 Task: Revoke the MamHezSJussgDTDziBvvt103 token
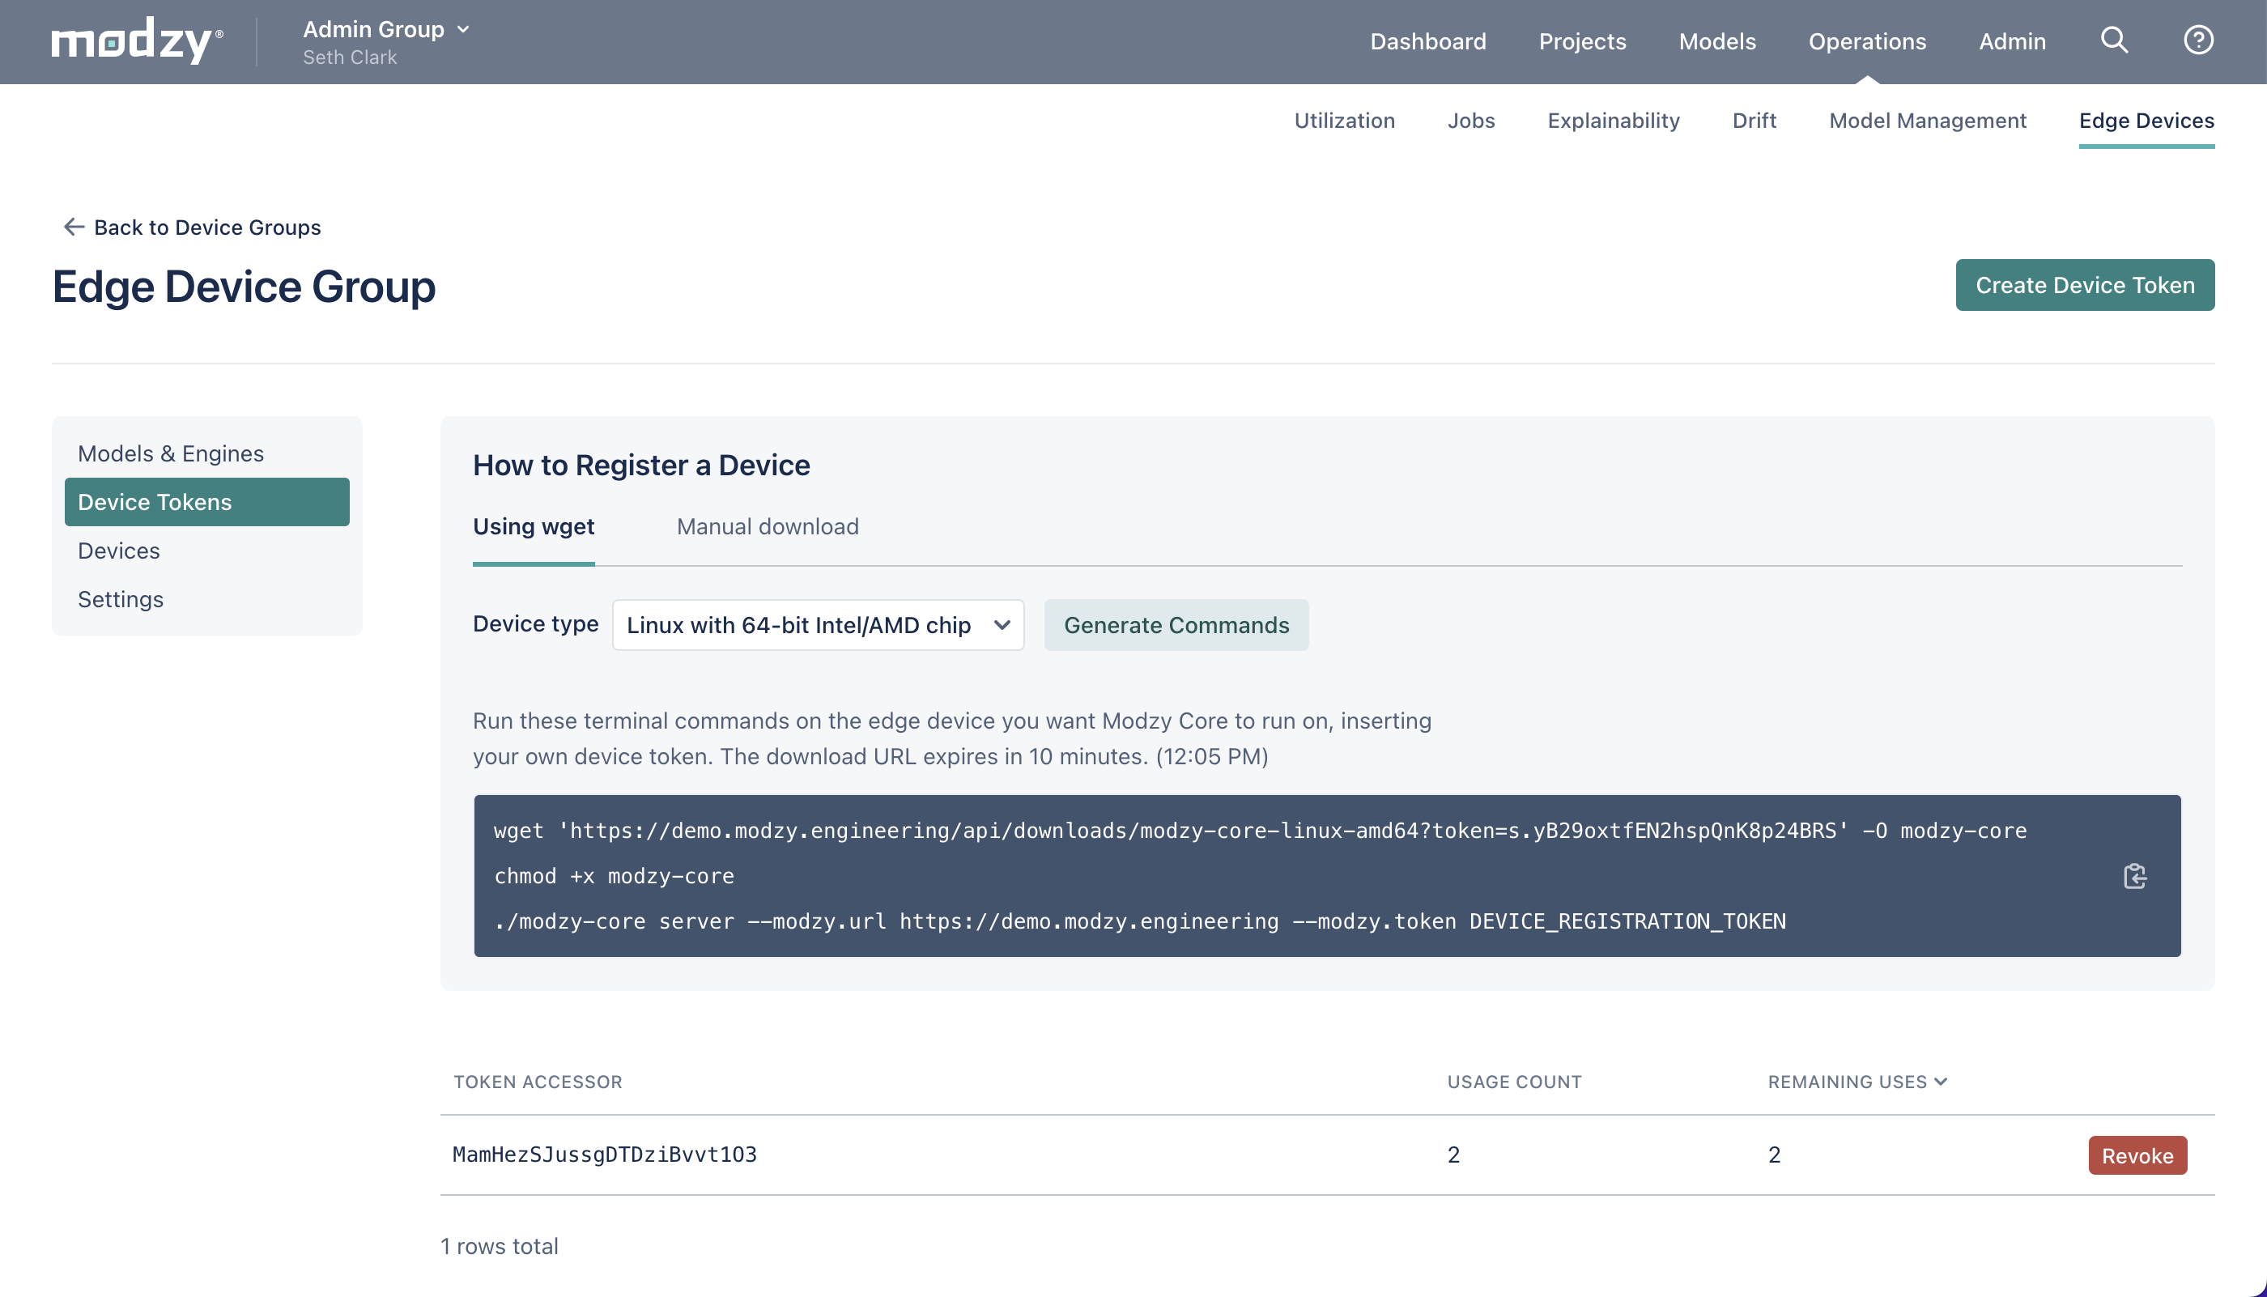pyautogui.click(x=2137, y=1155)
